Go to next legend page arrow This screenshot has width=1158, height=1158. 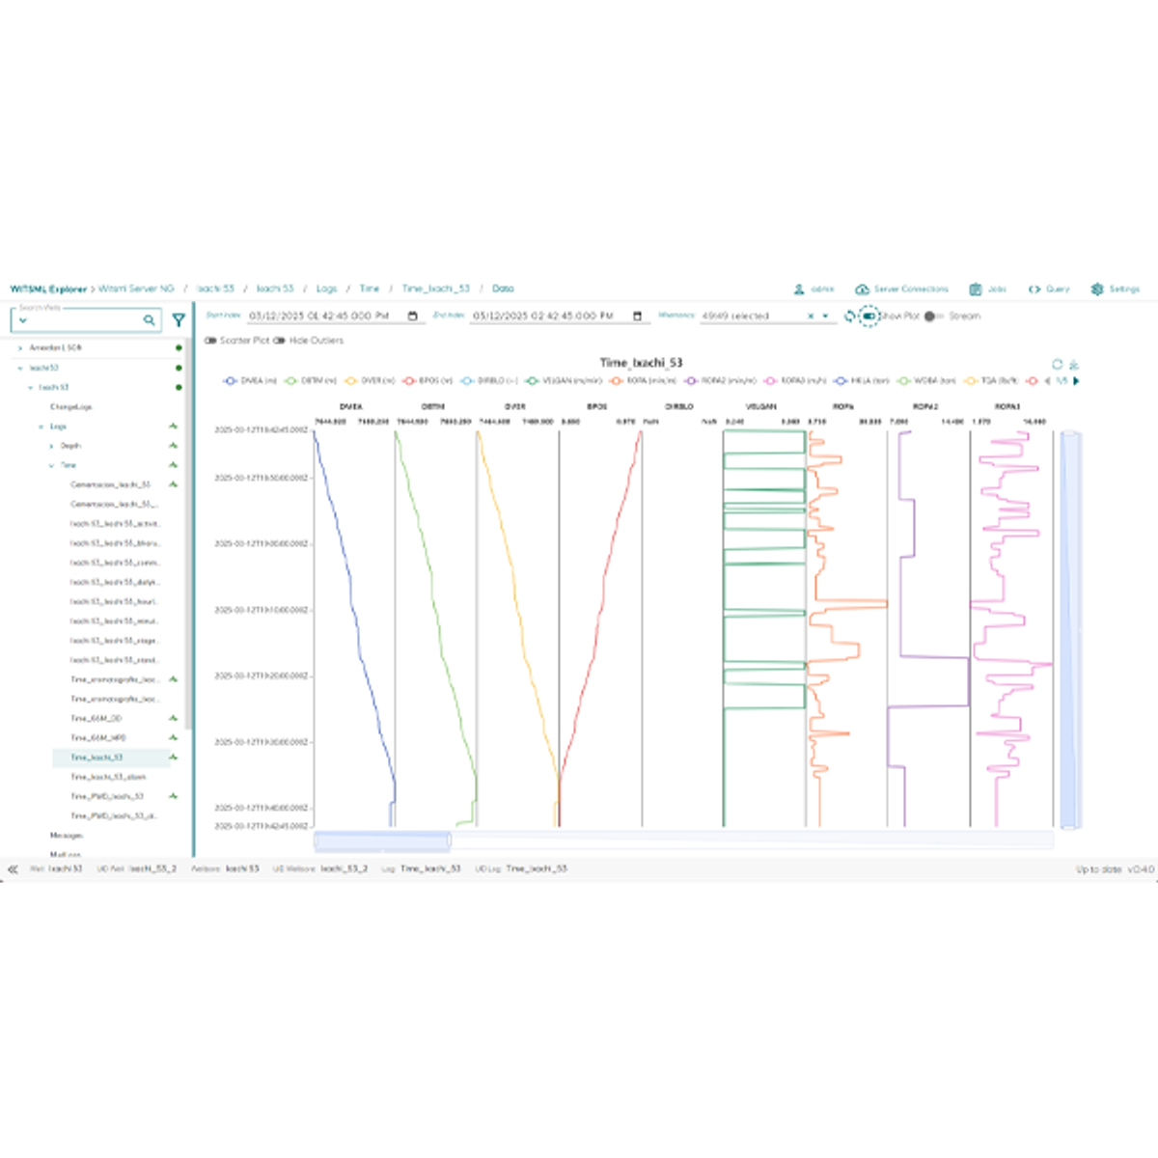(1076, 381)
